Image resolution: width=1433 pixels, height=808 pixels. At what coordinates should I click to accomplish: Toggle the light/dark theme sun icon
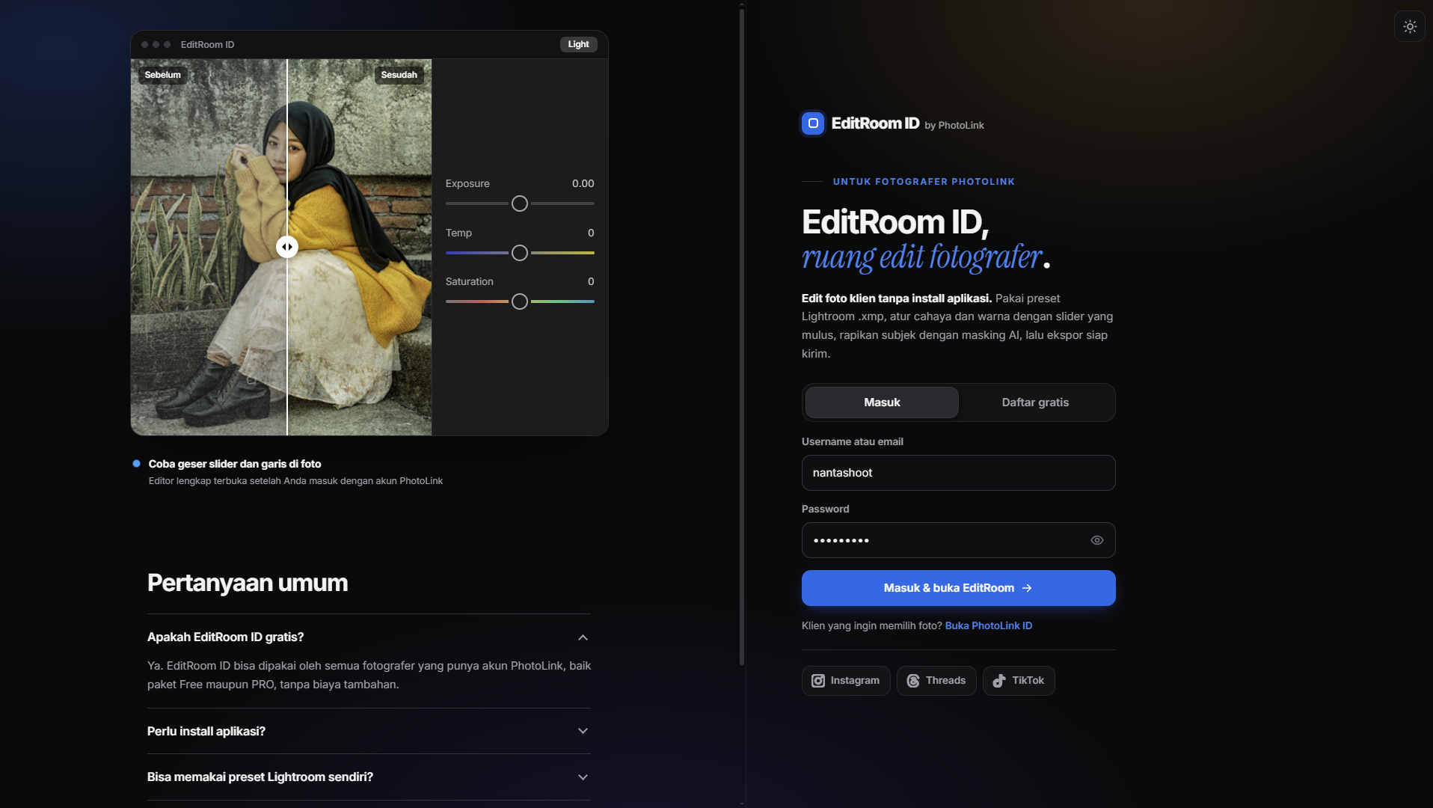tap(1410, 27)
